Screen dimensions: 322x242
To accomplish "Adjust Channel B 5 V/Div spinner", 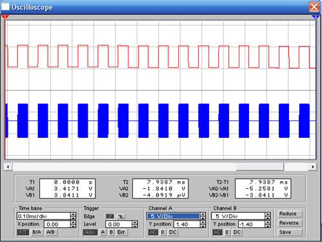I will coord(267,216).
